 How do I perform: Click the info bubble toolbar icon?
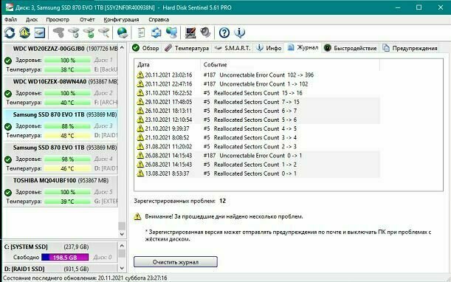239,32
